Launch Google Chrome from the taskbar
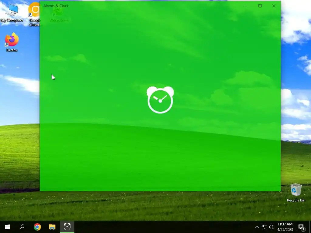This screenshot has height=233, width=311. [x=37, y=227]
